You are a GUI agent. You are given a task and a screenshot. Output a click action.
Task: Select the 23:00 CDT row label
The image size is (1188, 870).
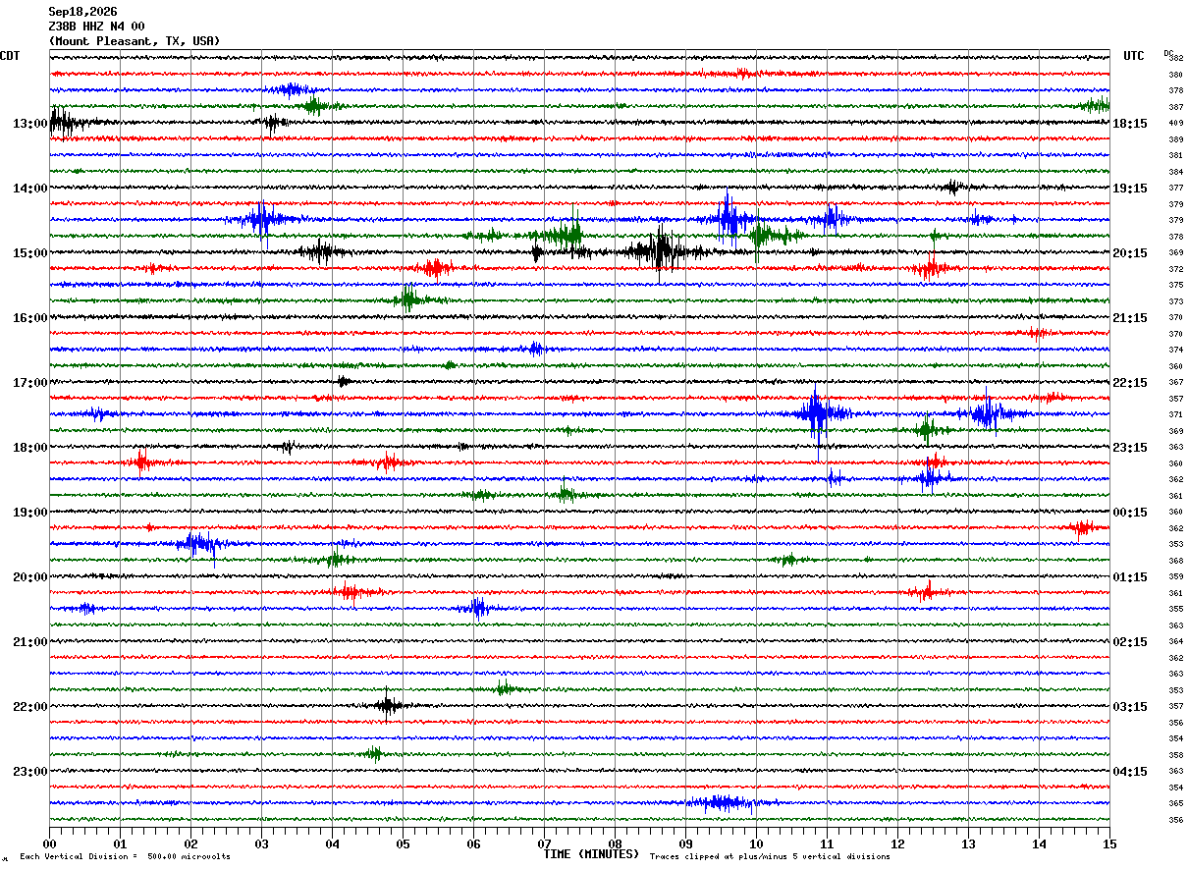(x=30, y=772)
